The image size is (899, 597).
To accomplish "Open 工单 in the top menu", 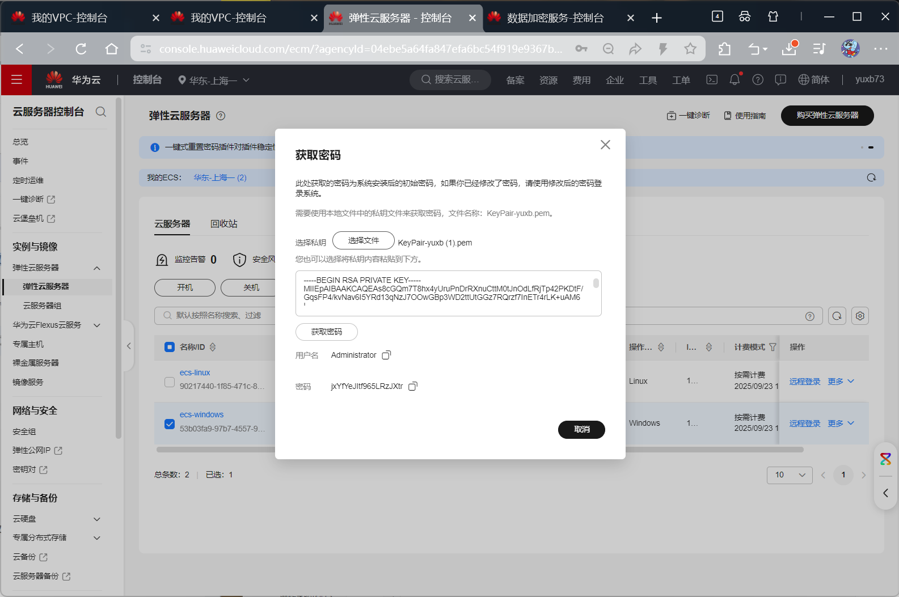I will point(681,81).
